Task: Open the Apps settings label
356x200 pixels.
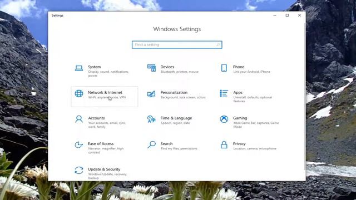Action: [x=238, y=93]
